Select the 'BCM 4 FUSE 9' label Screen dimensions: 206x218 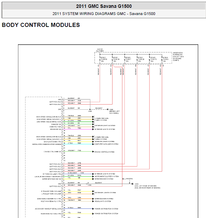166,59
